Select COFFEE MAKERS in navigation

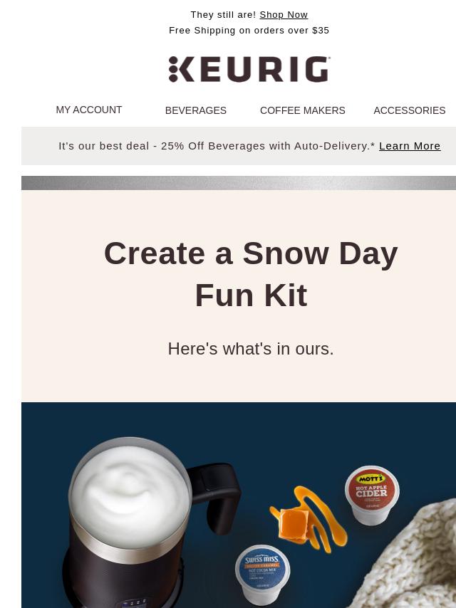303,110
